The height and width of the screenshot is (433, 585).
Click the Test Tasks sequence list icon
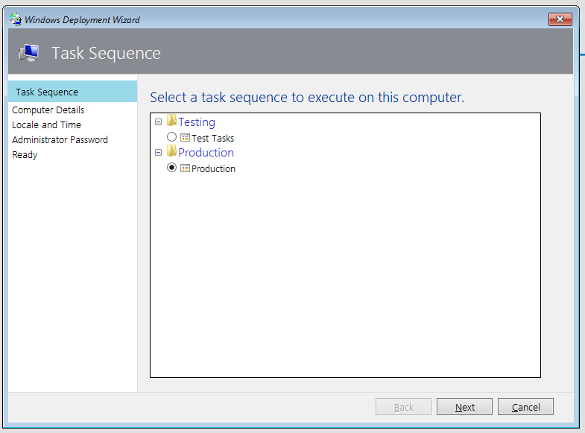coord(185,138)
